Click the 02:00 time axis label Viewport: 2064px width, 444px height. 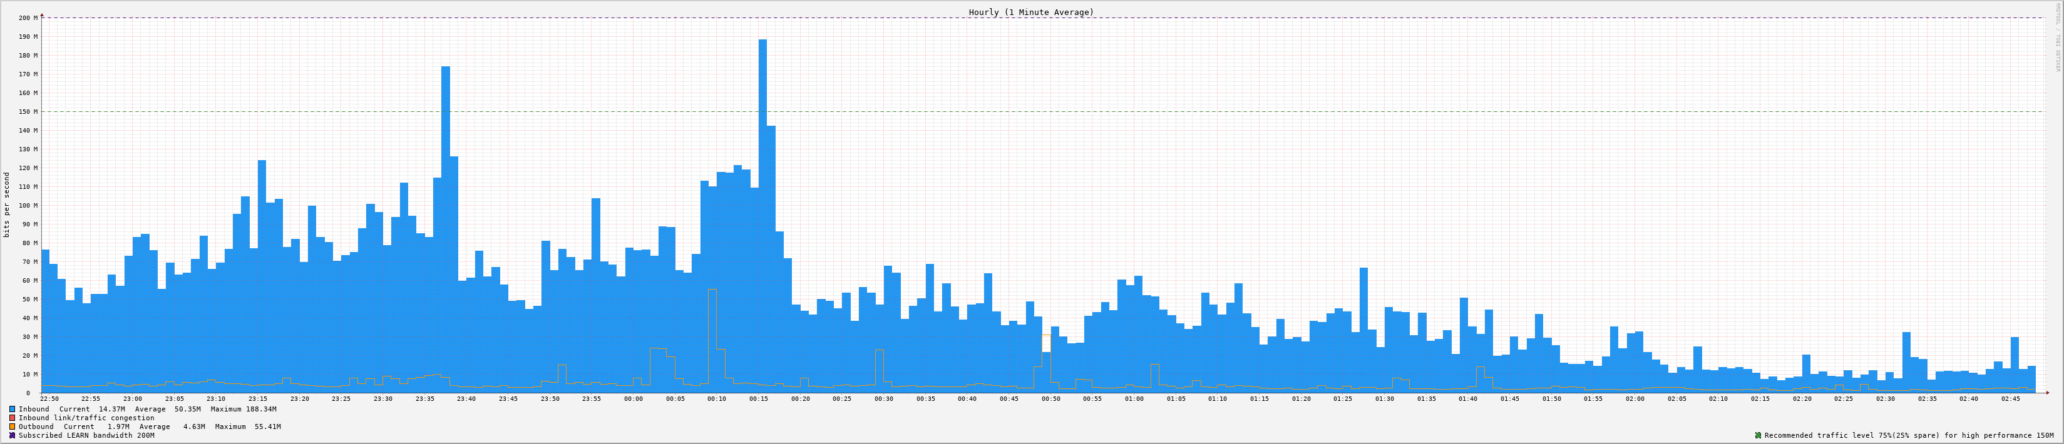(x=1635, y=398)
